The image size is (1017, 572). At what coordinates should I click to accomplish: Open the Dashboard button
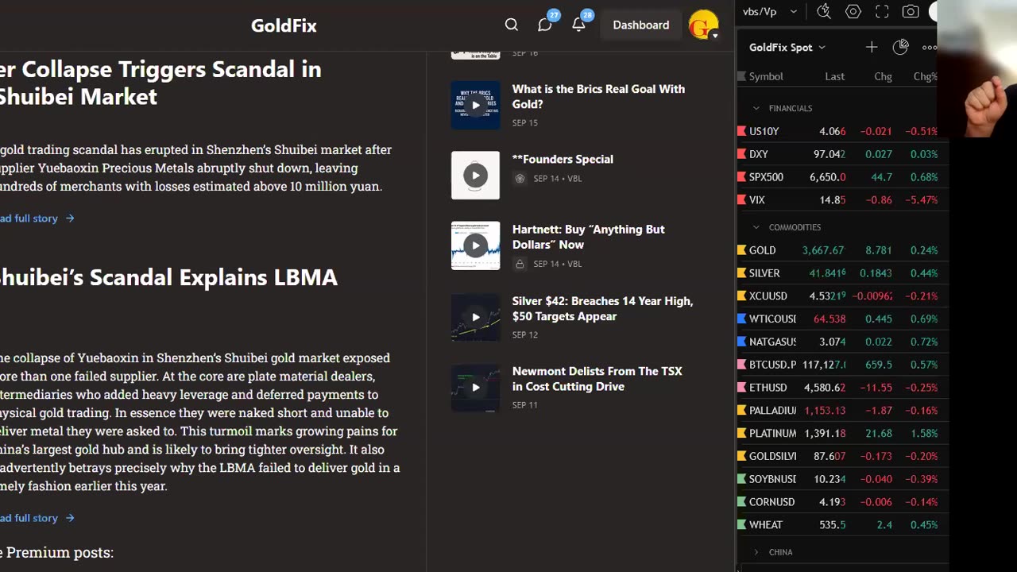click(641, 25)
